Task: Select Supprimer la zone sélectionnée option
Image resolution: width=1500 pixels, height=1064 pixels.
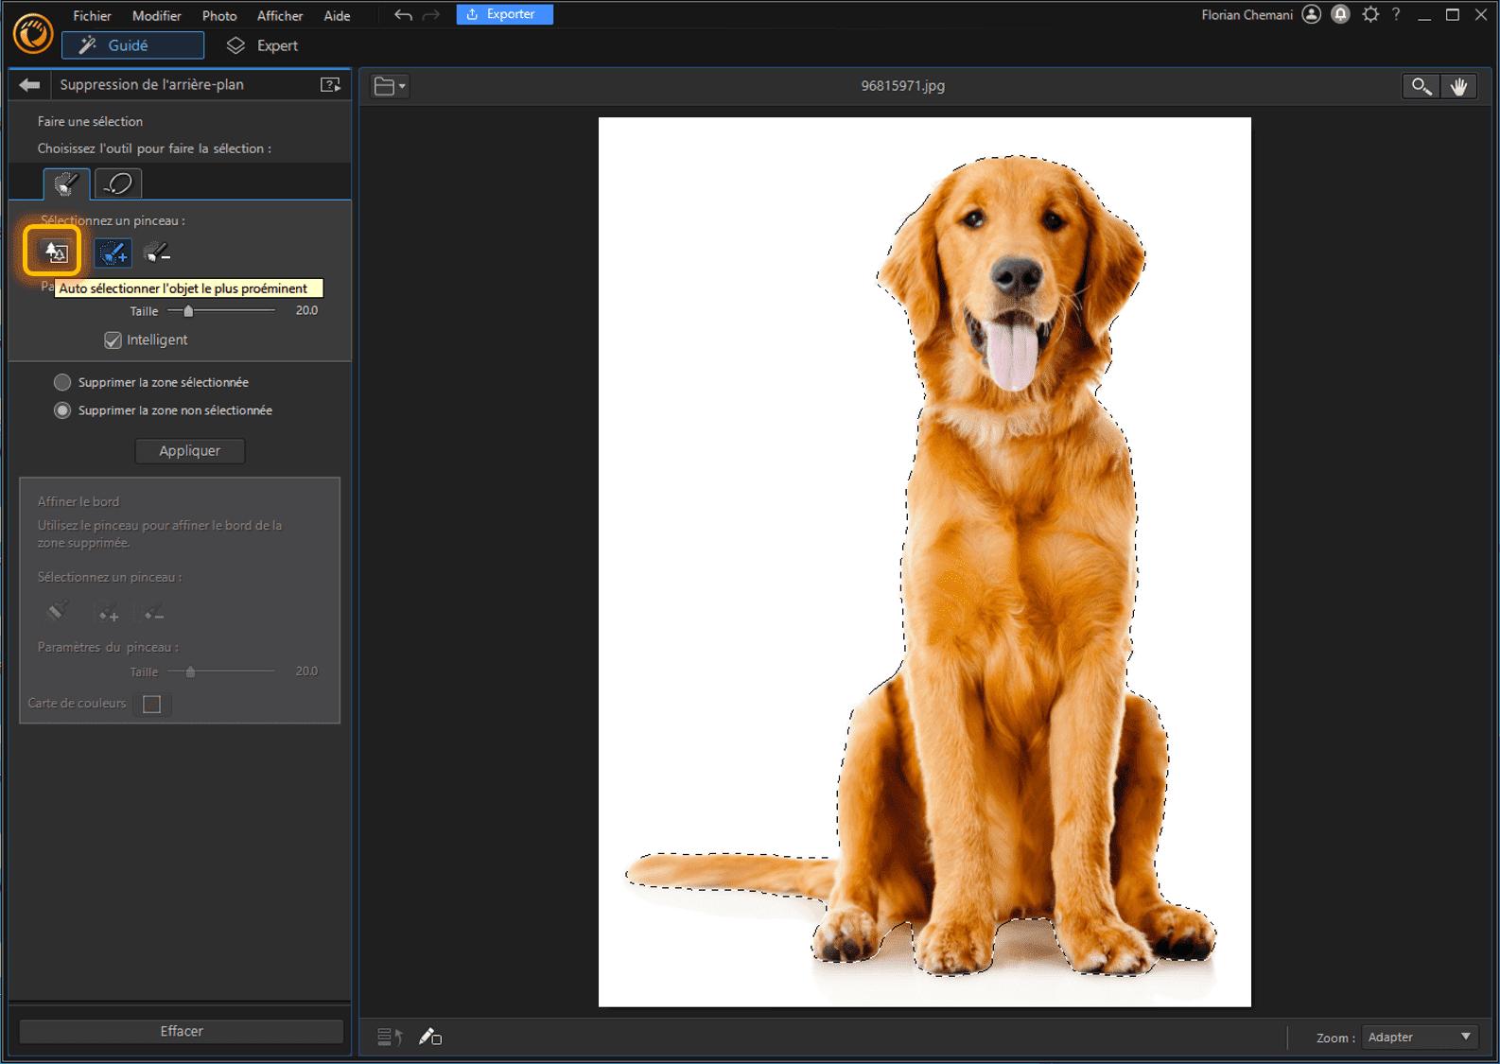Action: pos(62,383)
